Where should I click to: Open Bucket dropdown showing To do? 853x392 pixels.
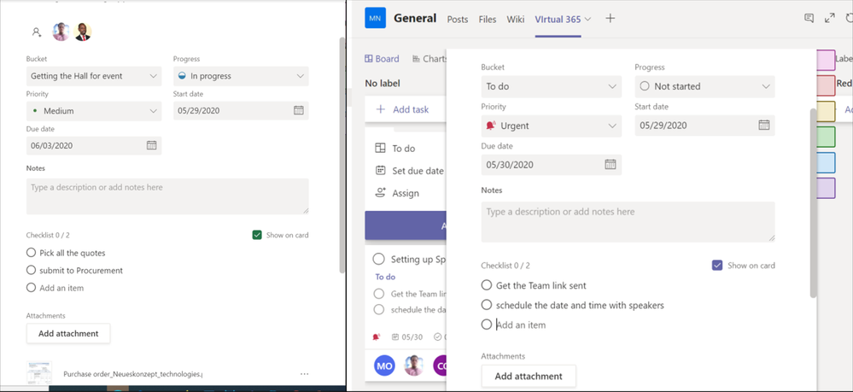point(551,86)
